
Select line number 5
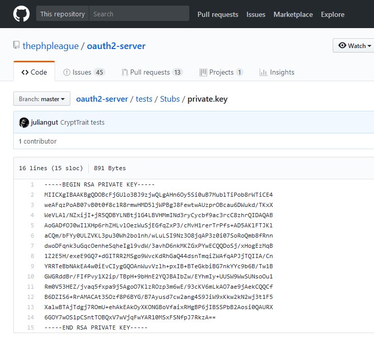(32, 225)
